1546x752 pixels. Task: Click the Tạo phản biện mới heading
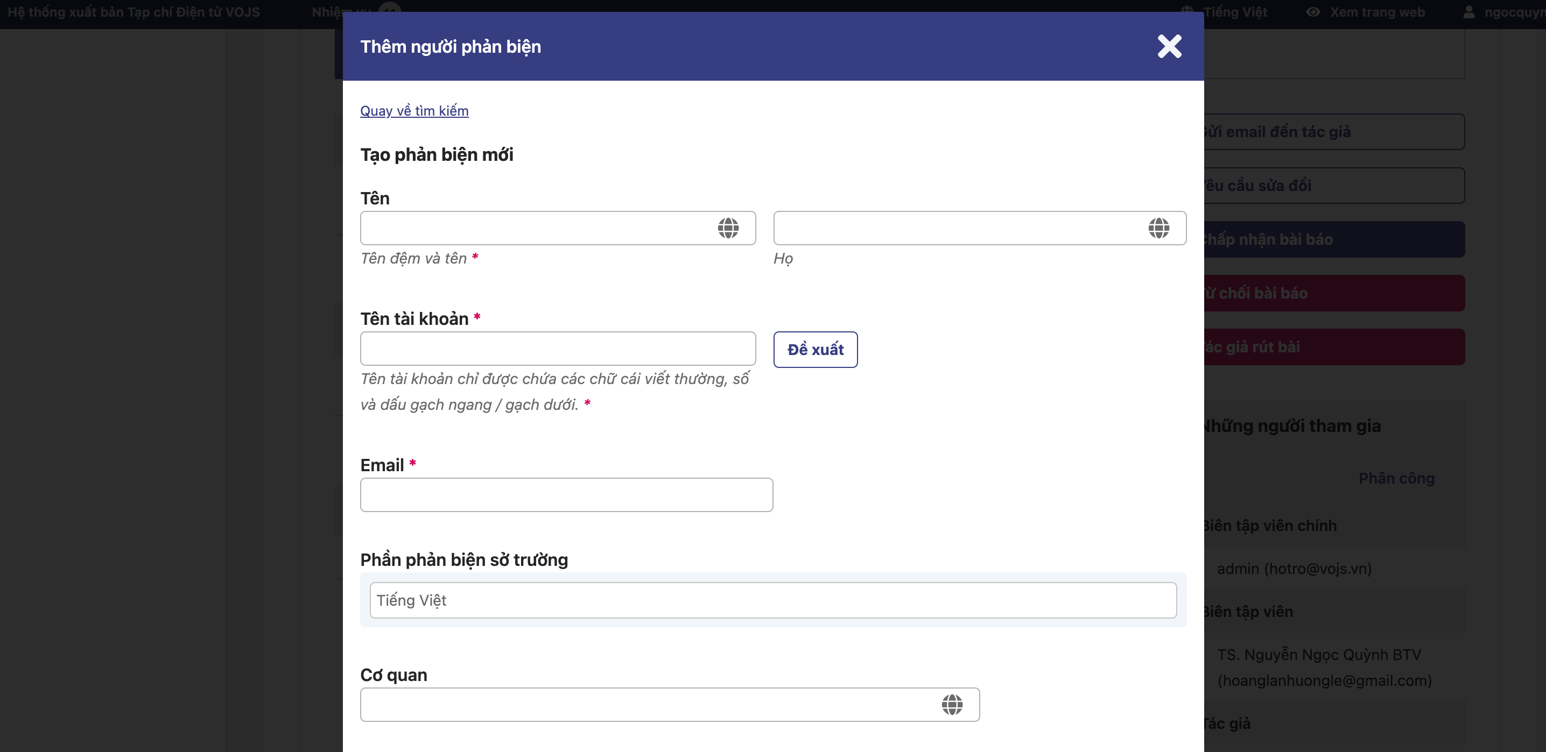(x=437, y=155)
